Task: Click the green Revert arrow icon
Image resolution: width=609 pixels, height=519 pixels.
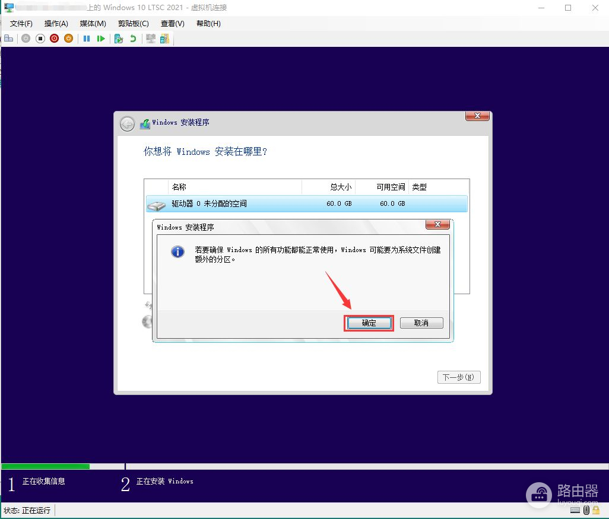Action: [x=133, y=39]
